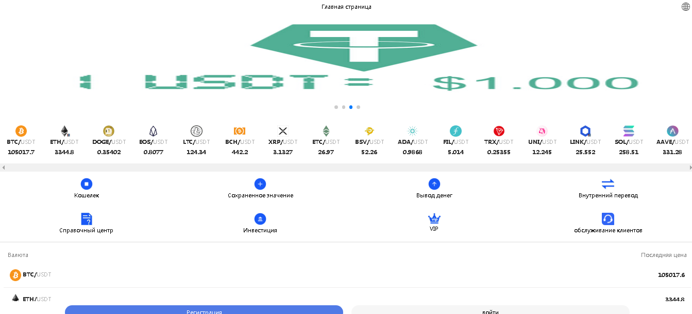
Task: Open the Справочный центр document icon
Action: click(x=87, y=219)
